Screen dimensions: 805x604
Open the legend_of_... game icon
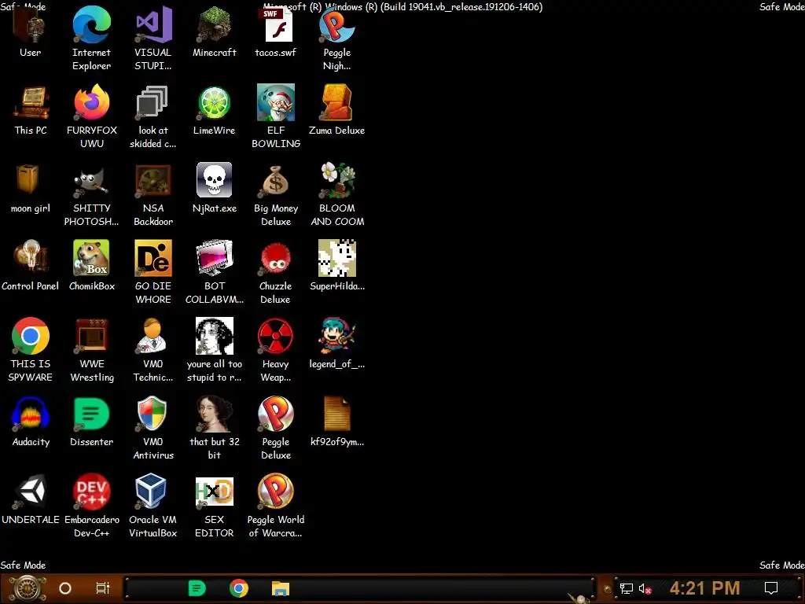[x=336, y=337]
